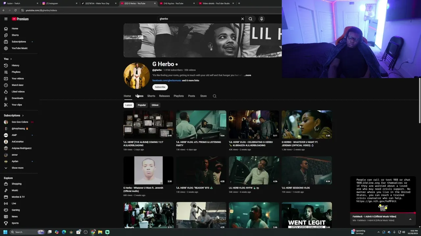Viewport: 421px width, 236px height.
Task: Click the page vertical scrollbar
Action: (x=419, y=101)
